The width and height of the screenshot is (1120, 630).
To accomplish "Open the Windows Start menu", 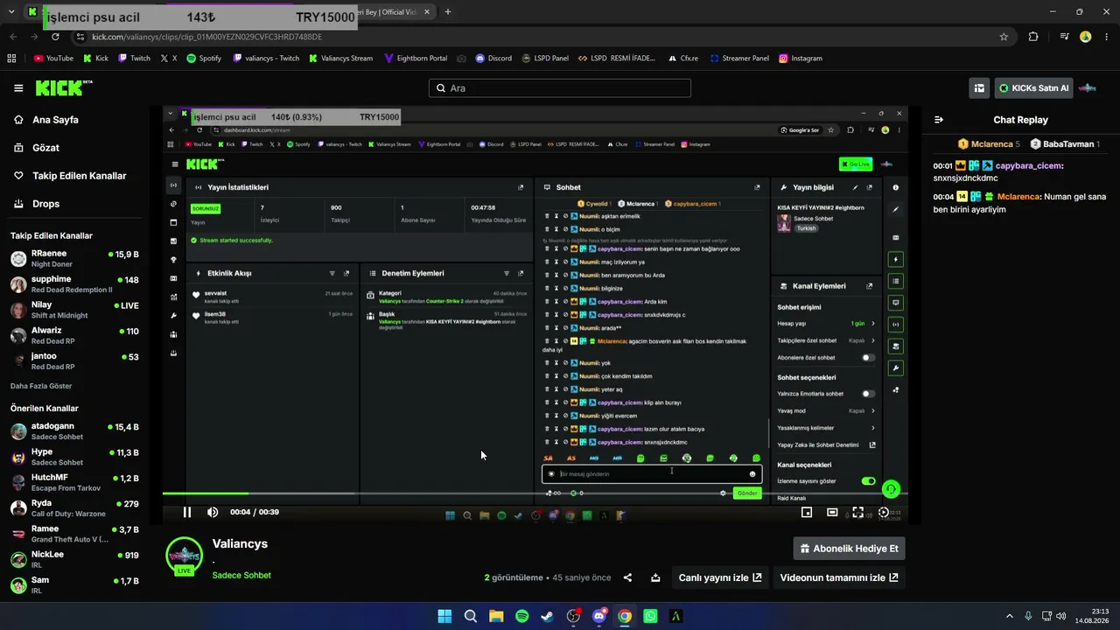I will click(444, 616).
